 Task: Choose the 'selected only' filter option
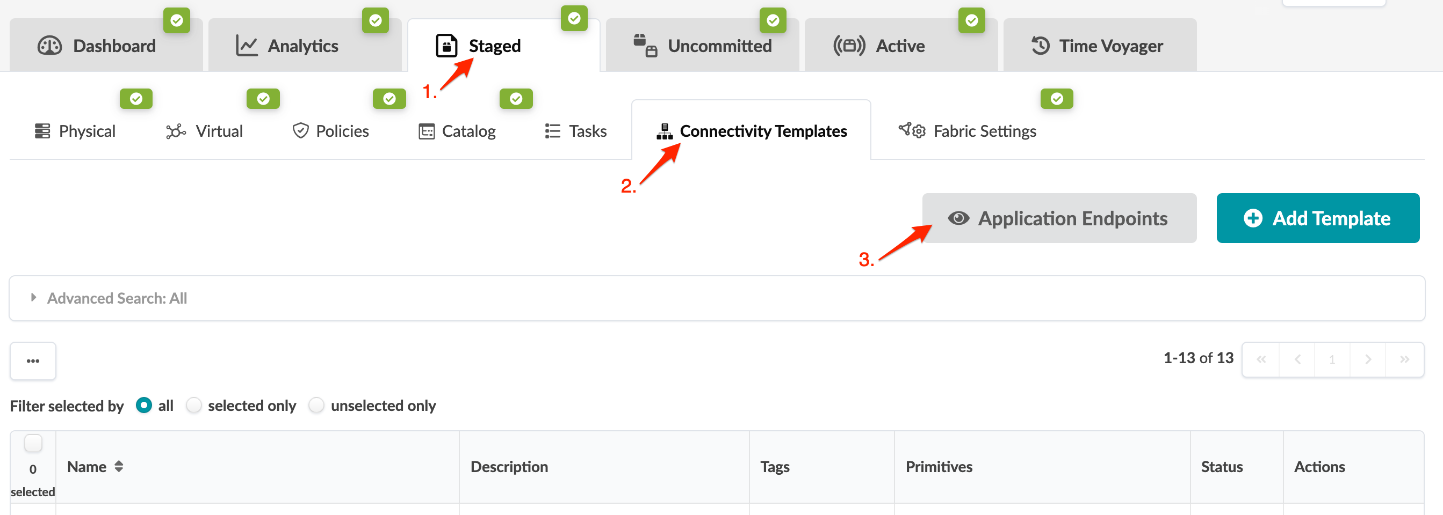pos(194,406)
